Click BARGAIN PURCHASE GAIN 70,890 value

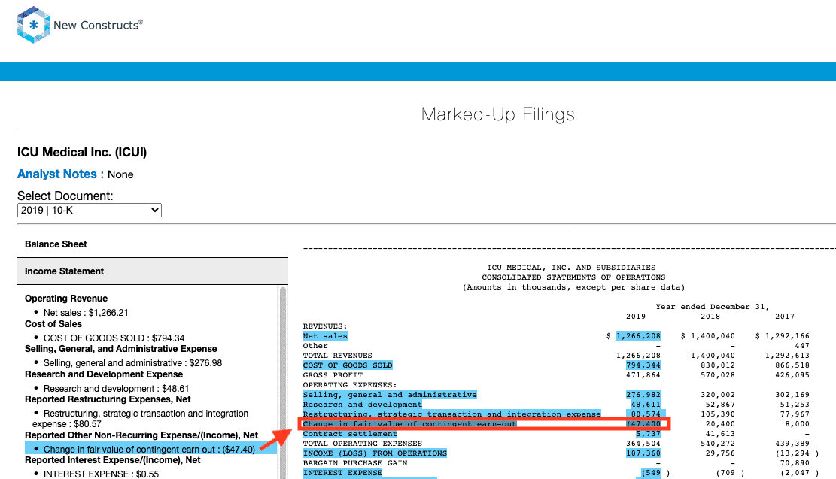pyautogui.click(x=795, y=463)
